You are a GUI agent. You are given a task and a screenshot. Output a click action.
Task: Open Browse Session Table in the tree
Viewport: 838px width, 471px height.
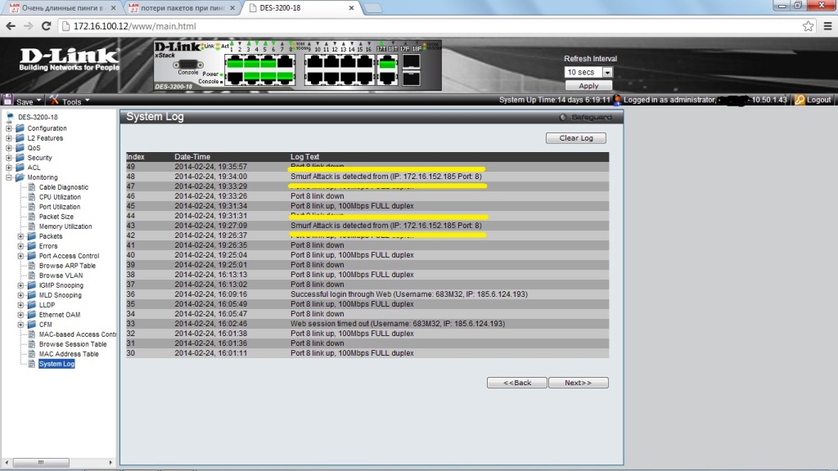pos(73,344)
